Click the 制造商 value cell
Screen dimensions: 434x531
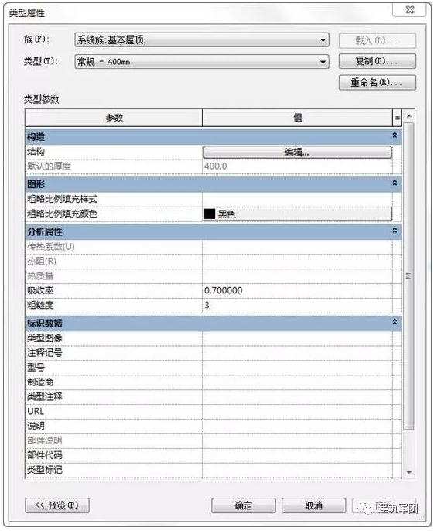coord(297,382)
